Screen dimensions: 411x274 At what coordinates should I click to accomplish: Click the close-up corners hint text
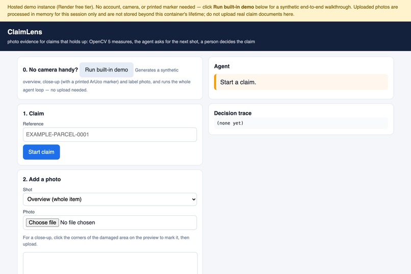pos(106,241)
